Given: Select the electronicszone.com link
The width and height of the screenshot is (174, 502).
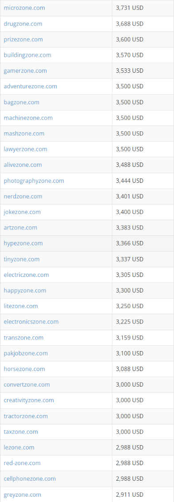Looking at the screenshot, I should click(x=31, y=322).
